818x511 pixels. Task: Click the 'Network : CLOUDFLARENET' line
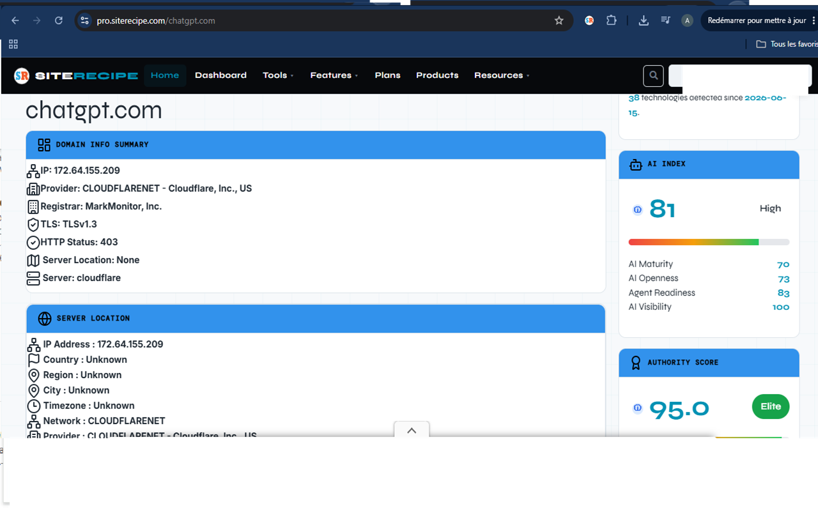96,421
